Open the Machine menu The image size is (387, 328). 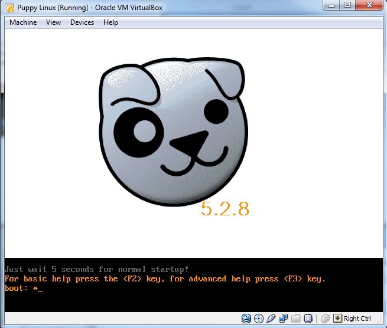pos(23,22)
